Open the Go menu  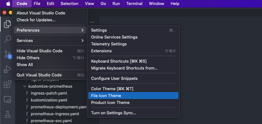tap(103, 3)
